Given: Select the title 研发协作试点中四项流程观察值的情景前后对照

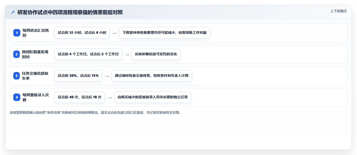Looking at the screenshot, I should tap(70, 12).
